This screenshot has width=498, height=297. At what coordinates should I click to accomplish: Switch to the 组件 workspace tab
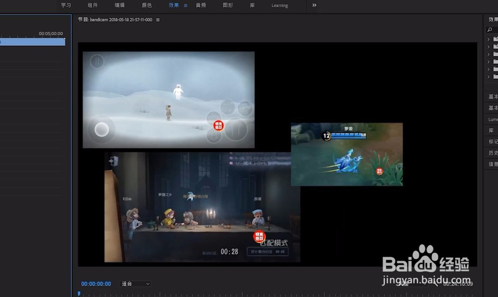(93, 5)
